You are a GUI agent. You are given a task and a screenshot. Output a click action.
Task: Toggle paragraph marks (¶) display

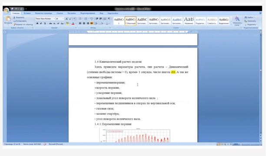click(109, 19)
